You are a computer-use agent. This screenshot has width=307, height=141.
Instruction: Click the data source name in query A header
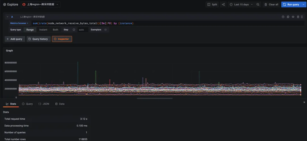point(32,17)
